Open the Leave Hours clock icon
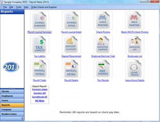 (135, 68)
